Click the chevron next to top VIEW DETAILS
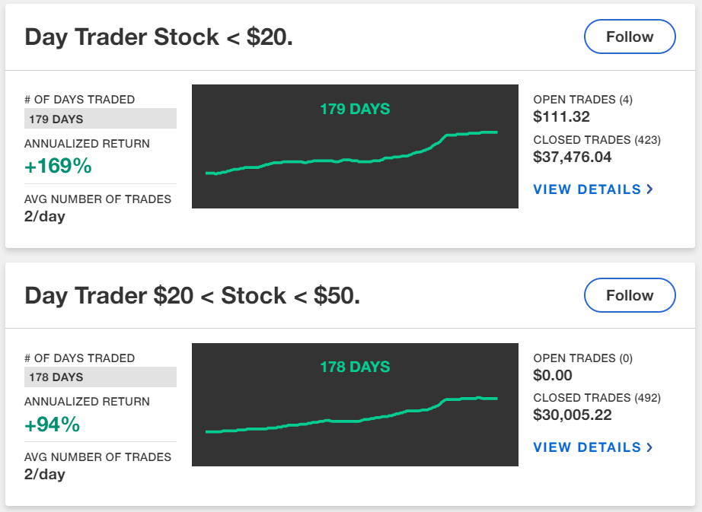702x512 pixels. click(x=651, y=189)
